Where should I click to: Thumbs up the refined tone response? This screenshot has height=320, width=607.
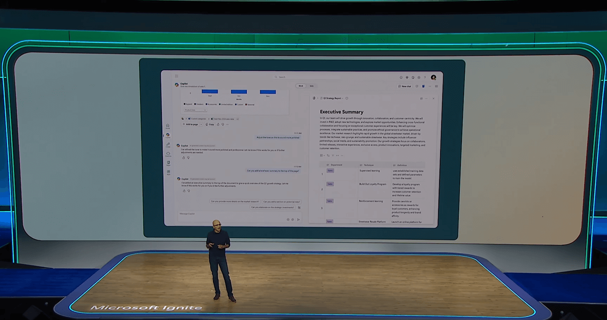184,157
